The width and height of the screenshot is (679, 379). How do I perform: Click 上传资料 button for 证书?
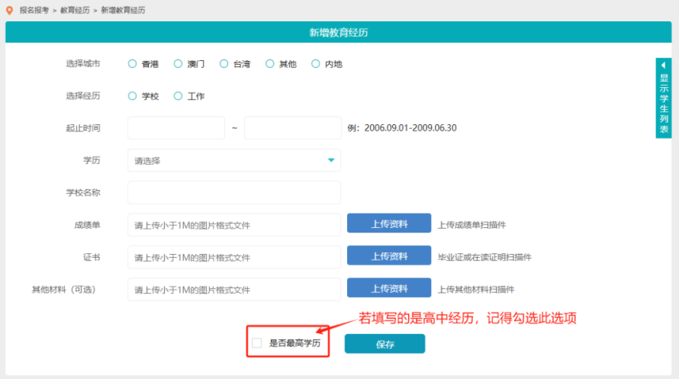point(389,256)
